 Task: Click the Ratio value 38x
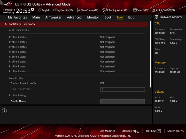coord(157,53)
